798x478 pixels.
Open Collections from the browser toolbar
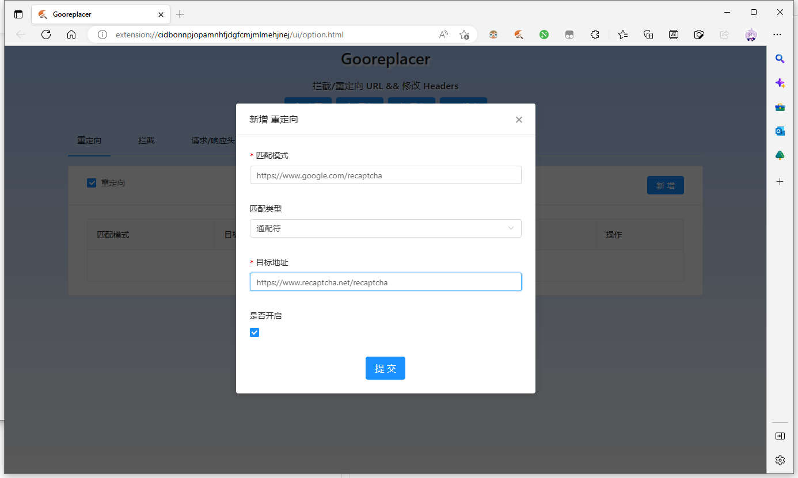coord(648,35)
